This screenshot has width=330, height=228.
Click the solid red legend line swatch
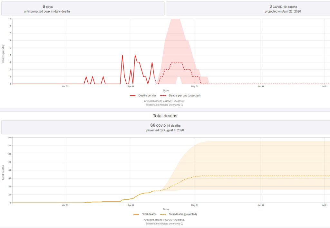coord(133,96)
